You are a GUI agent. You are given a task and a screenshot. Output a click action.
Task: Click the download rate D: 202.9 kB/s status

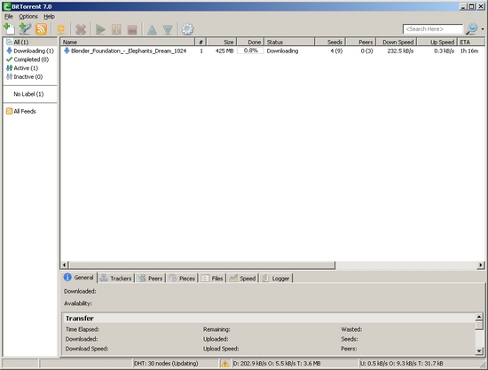pos(277,363)
